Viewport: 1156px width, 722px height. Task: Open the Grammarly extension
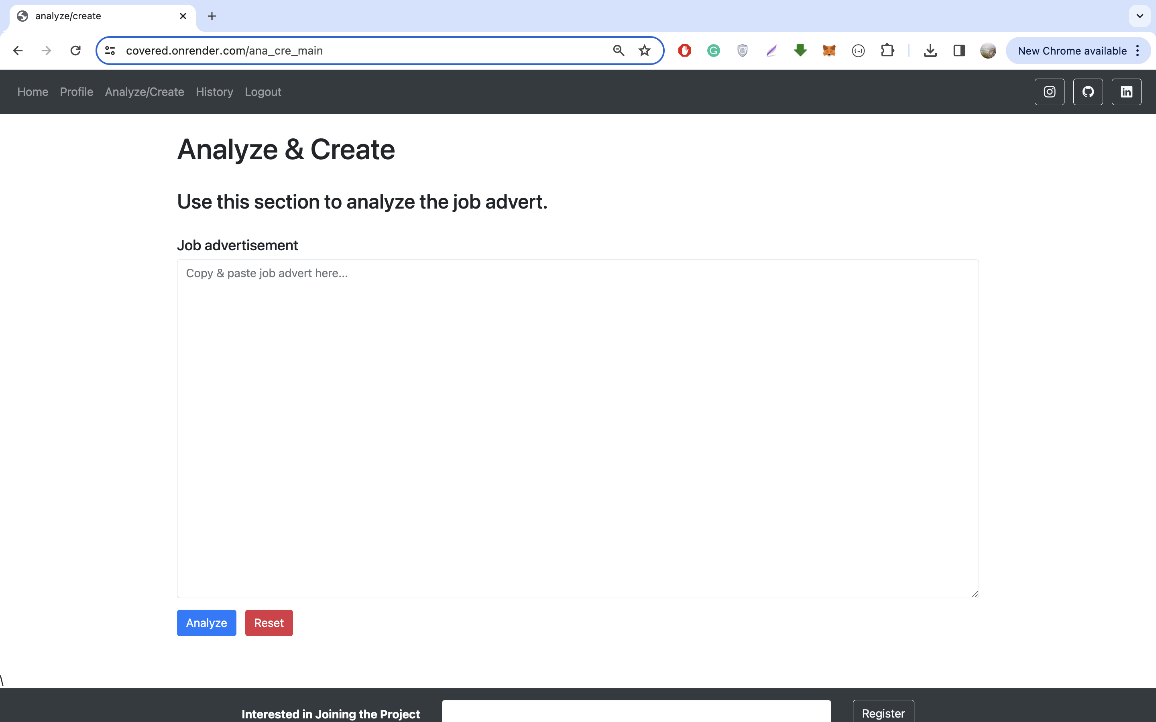tap(713, 50)
